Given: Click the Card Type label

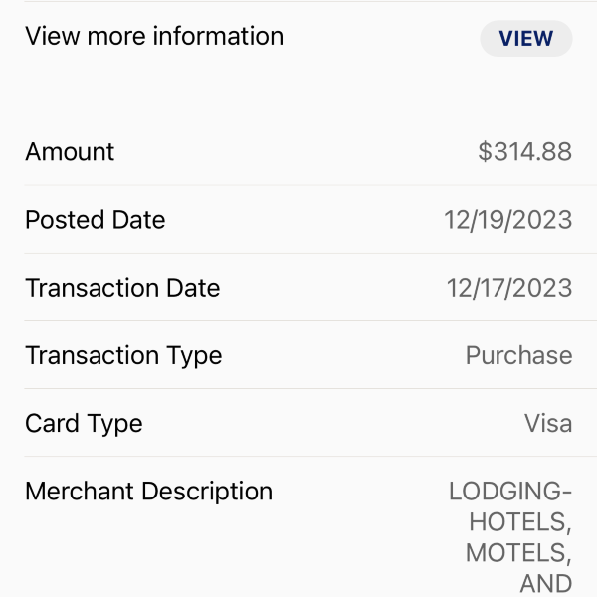Looking at the screenshot, I should pos(84,423).
